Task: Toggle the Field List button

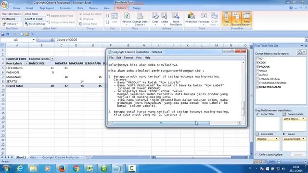Action: [226, 19]
